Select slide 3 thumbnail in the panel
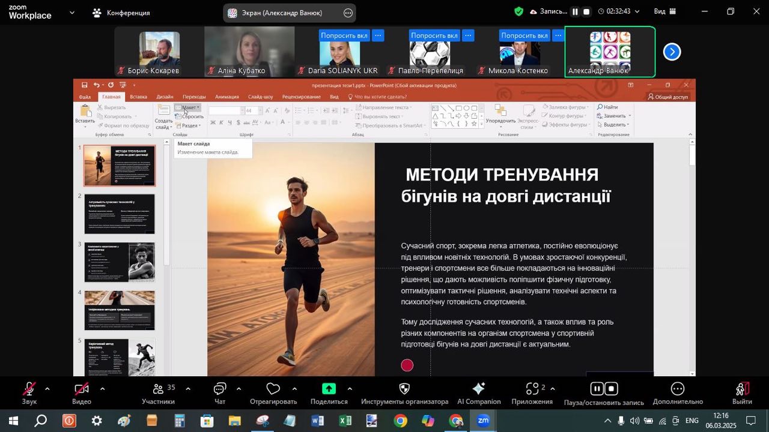 click(x=120, y=262)
